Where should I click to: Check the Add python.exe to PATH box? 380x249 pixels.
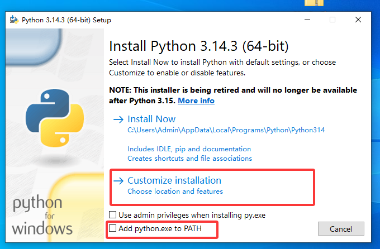click(112, 228)
